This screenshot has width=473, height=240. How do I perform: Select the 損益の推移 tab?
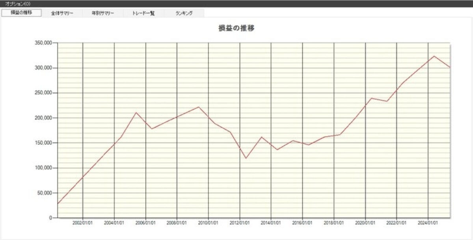tap(21, 13)
